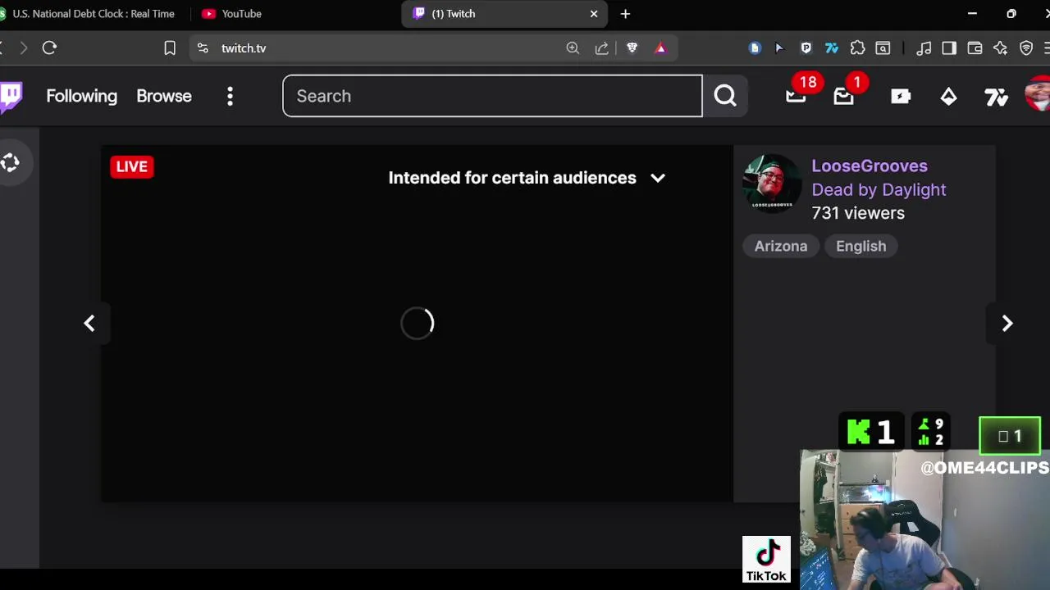
Task: Click the cursor arrow extension icon
Action: click(779, 48)
